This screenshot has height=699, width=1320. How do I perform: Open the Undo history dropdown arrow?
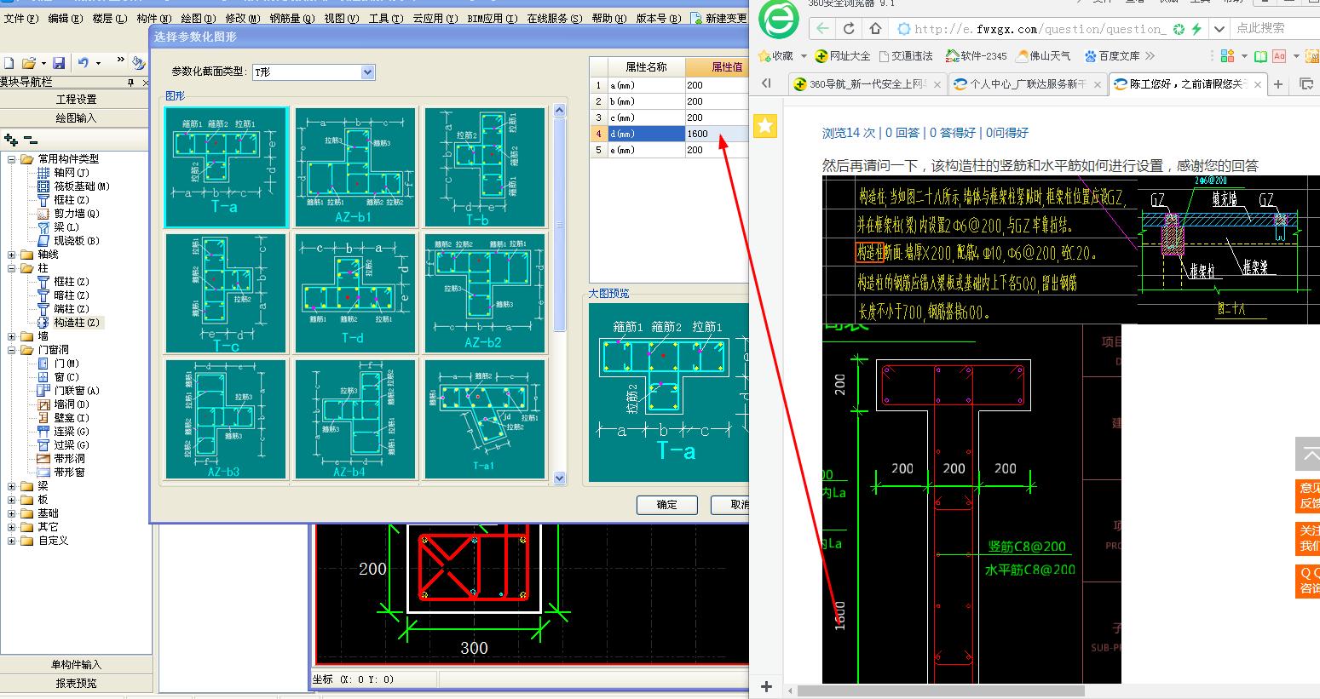pos(98,63)
